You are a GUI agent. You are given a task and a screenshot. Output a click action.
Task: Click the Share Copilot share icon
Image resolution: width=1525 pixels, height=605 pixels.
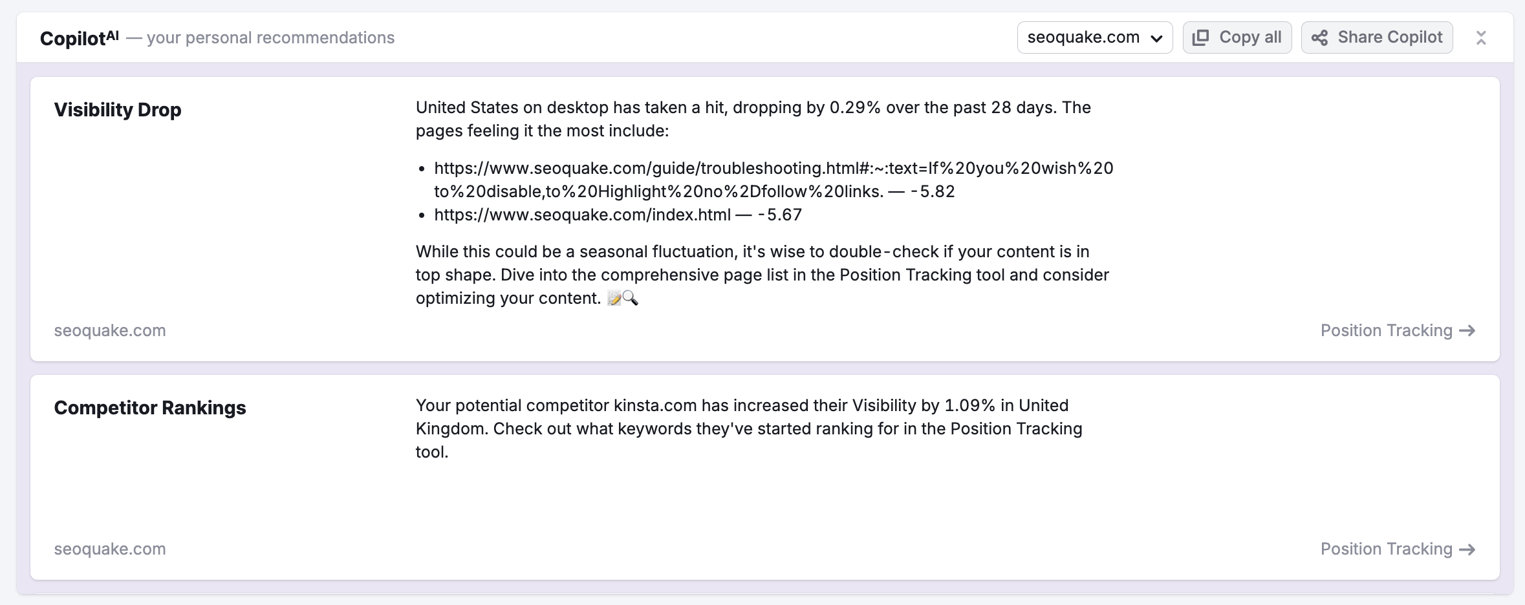[x=1319, y=37]
